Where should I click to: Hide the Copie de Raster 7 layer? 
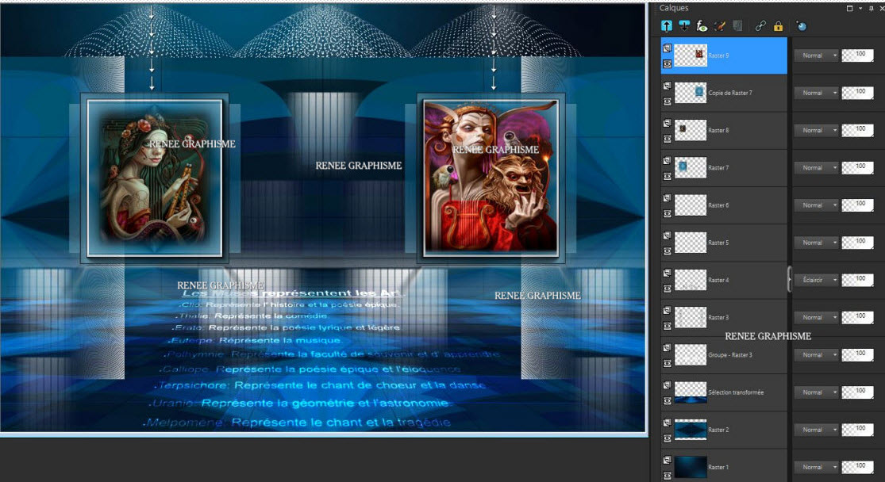click(x=668, y=101)
